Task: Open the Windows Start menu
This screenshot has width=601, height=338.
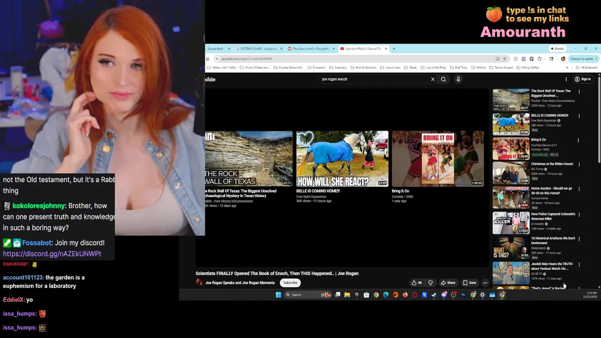Action: [x=278, y=295]
